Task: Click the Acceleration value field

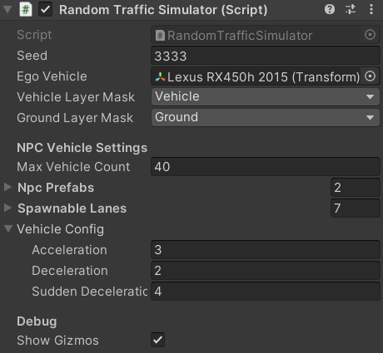Action: 266,250
